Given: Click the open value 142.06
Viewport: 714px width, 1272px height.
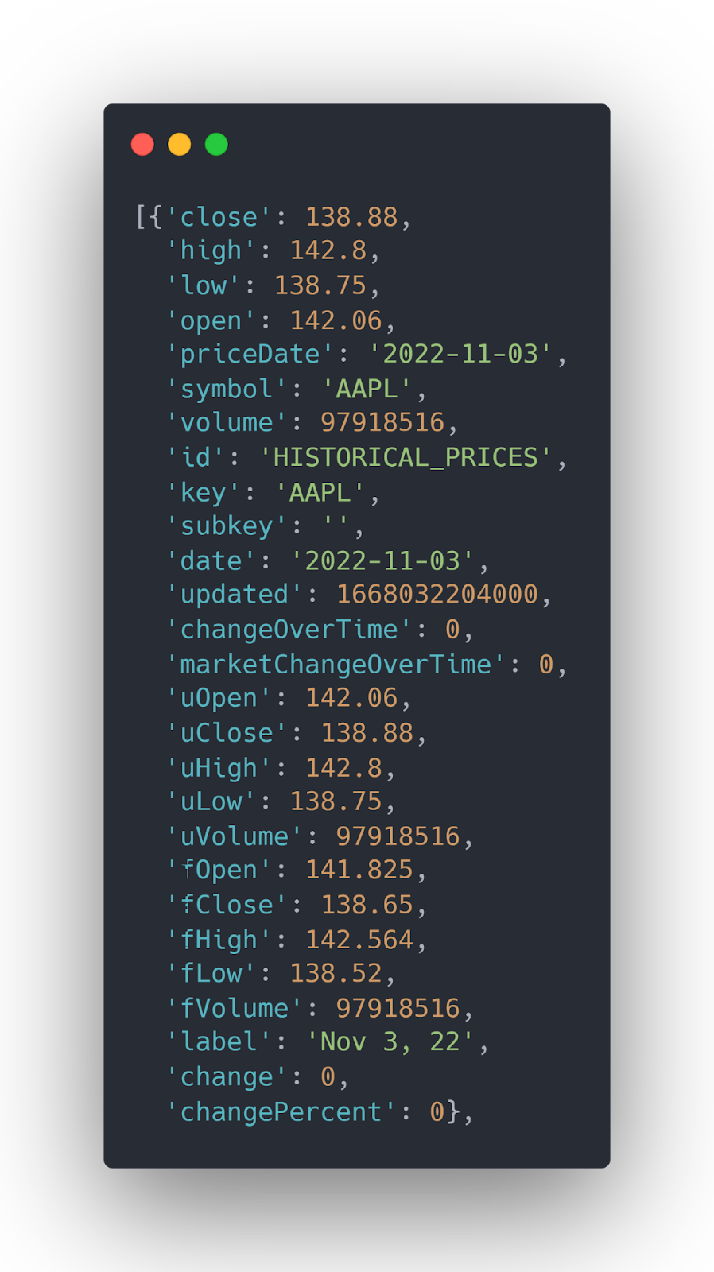Looking at the screenshot, I should coord(336,320).
